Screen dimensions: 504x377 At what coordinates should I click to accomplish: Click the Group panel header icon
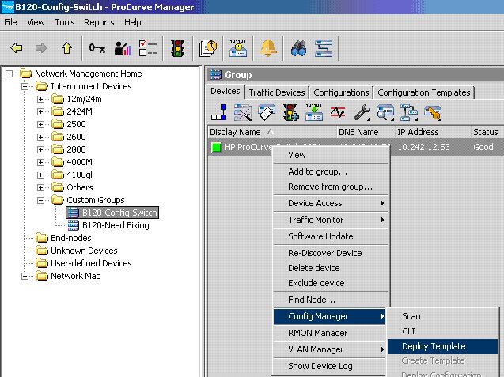(216, 74)
